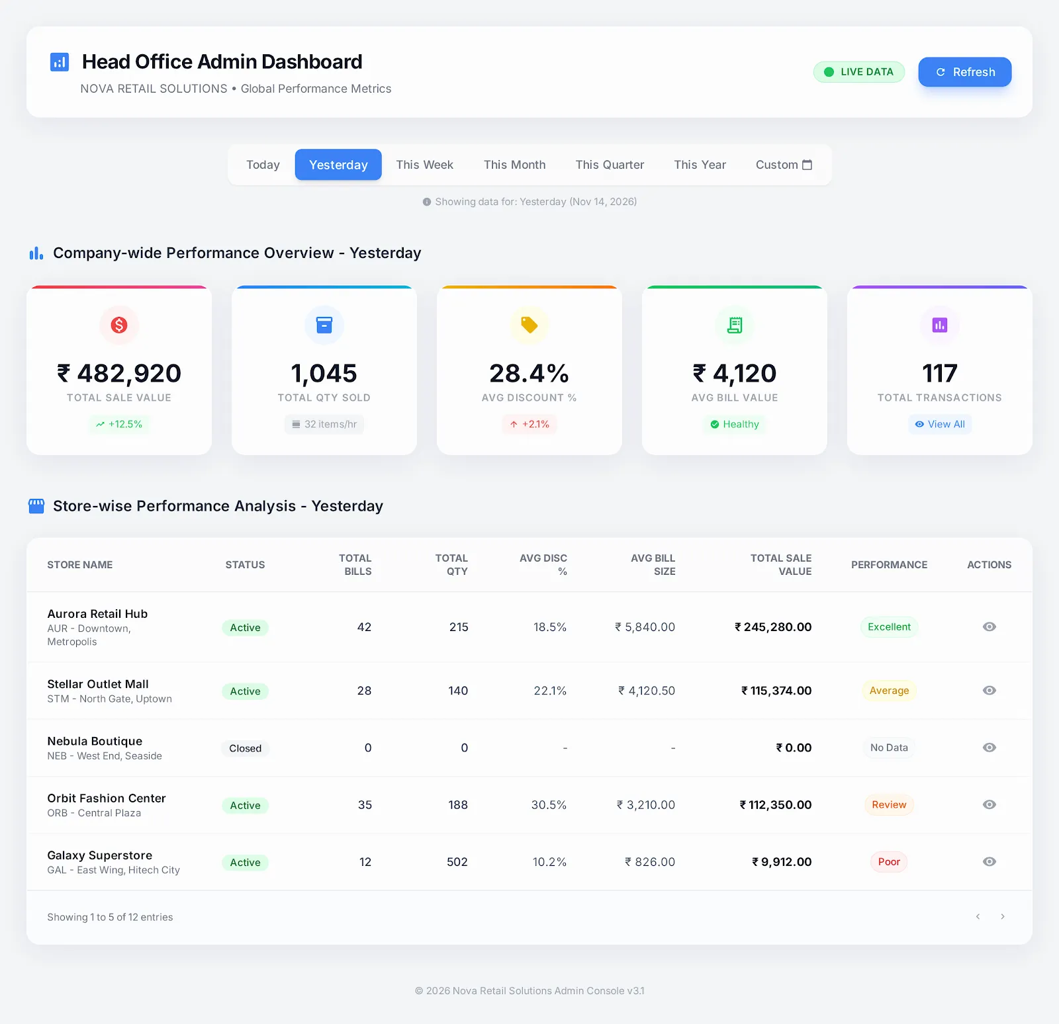This screenshot has height=1024, width=1059.
Task: Toggle the Galaxy Superstore view eye icon
Action: (989, 861)
